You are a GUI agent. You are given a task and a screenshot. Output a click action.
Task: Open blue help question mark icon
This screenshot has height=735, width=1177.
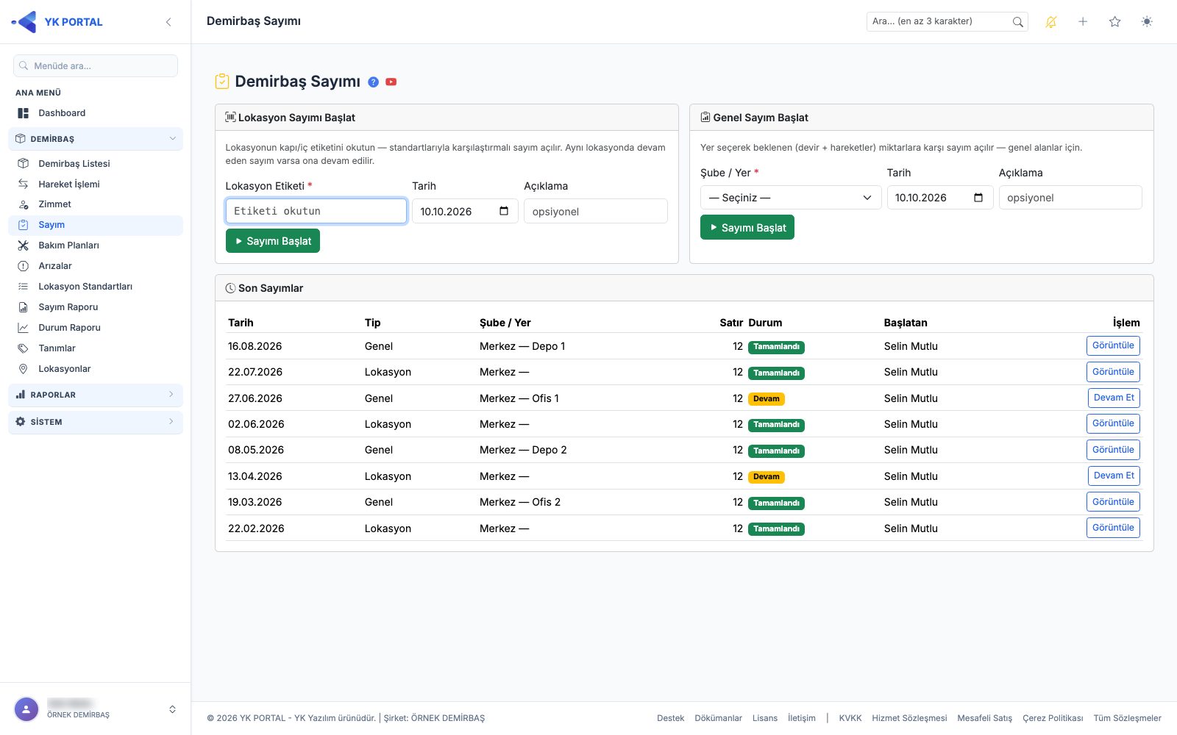373,82
